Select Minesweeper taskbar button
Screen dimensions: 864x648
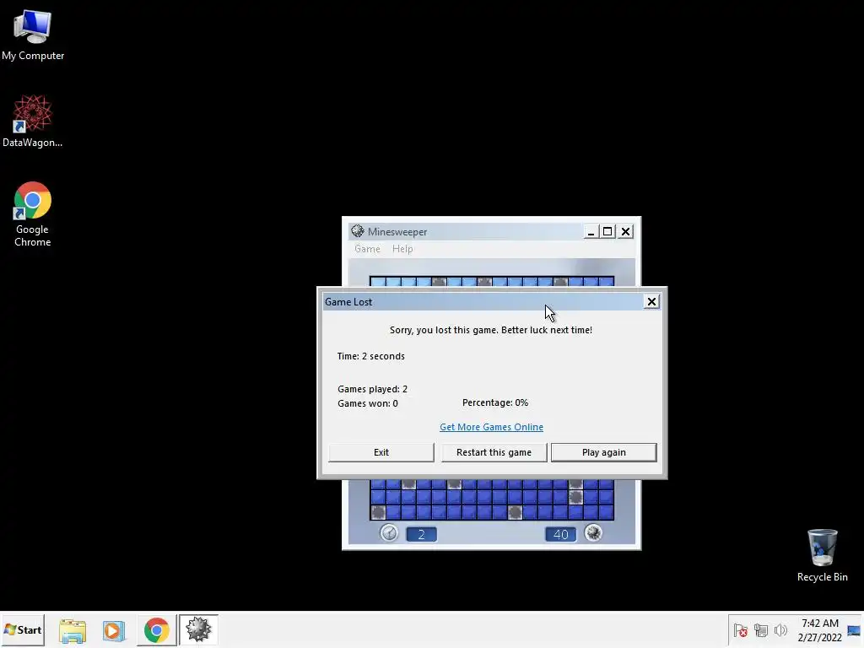pyautogui.click(x=198, y=629)
